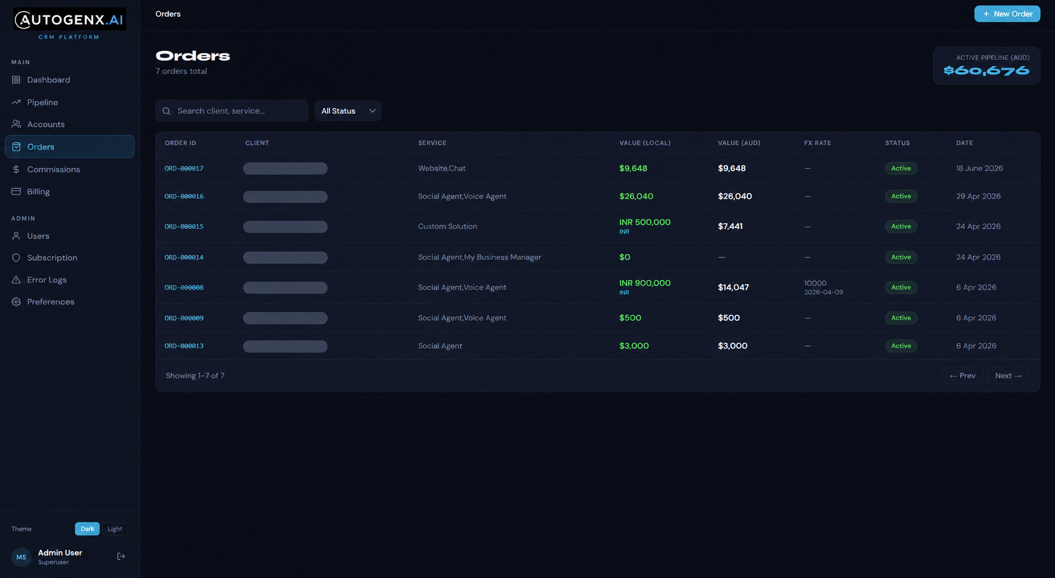Switch theme to Light
This screenshot has width=1055, height=578.
pos(115,529)
